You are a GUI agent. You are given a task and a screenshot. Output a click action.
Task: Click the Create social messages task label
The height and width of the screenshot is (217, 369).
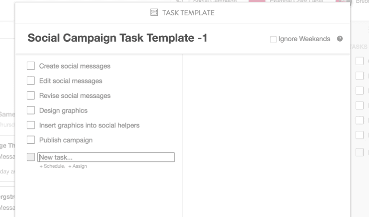75,66
